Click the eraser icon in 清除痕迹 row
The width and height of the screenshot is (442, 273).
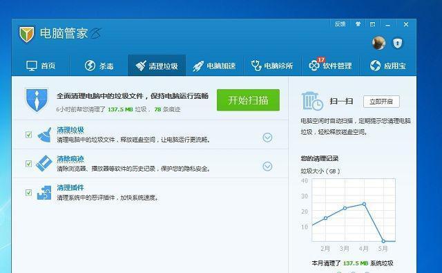(x=44, y=163)
